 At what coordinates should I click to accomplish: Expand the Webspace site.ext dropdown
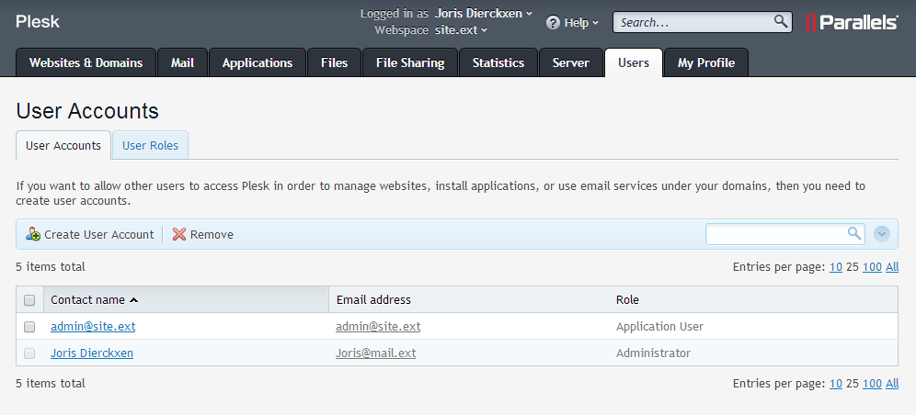coord(460,30)
